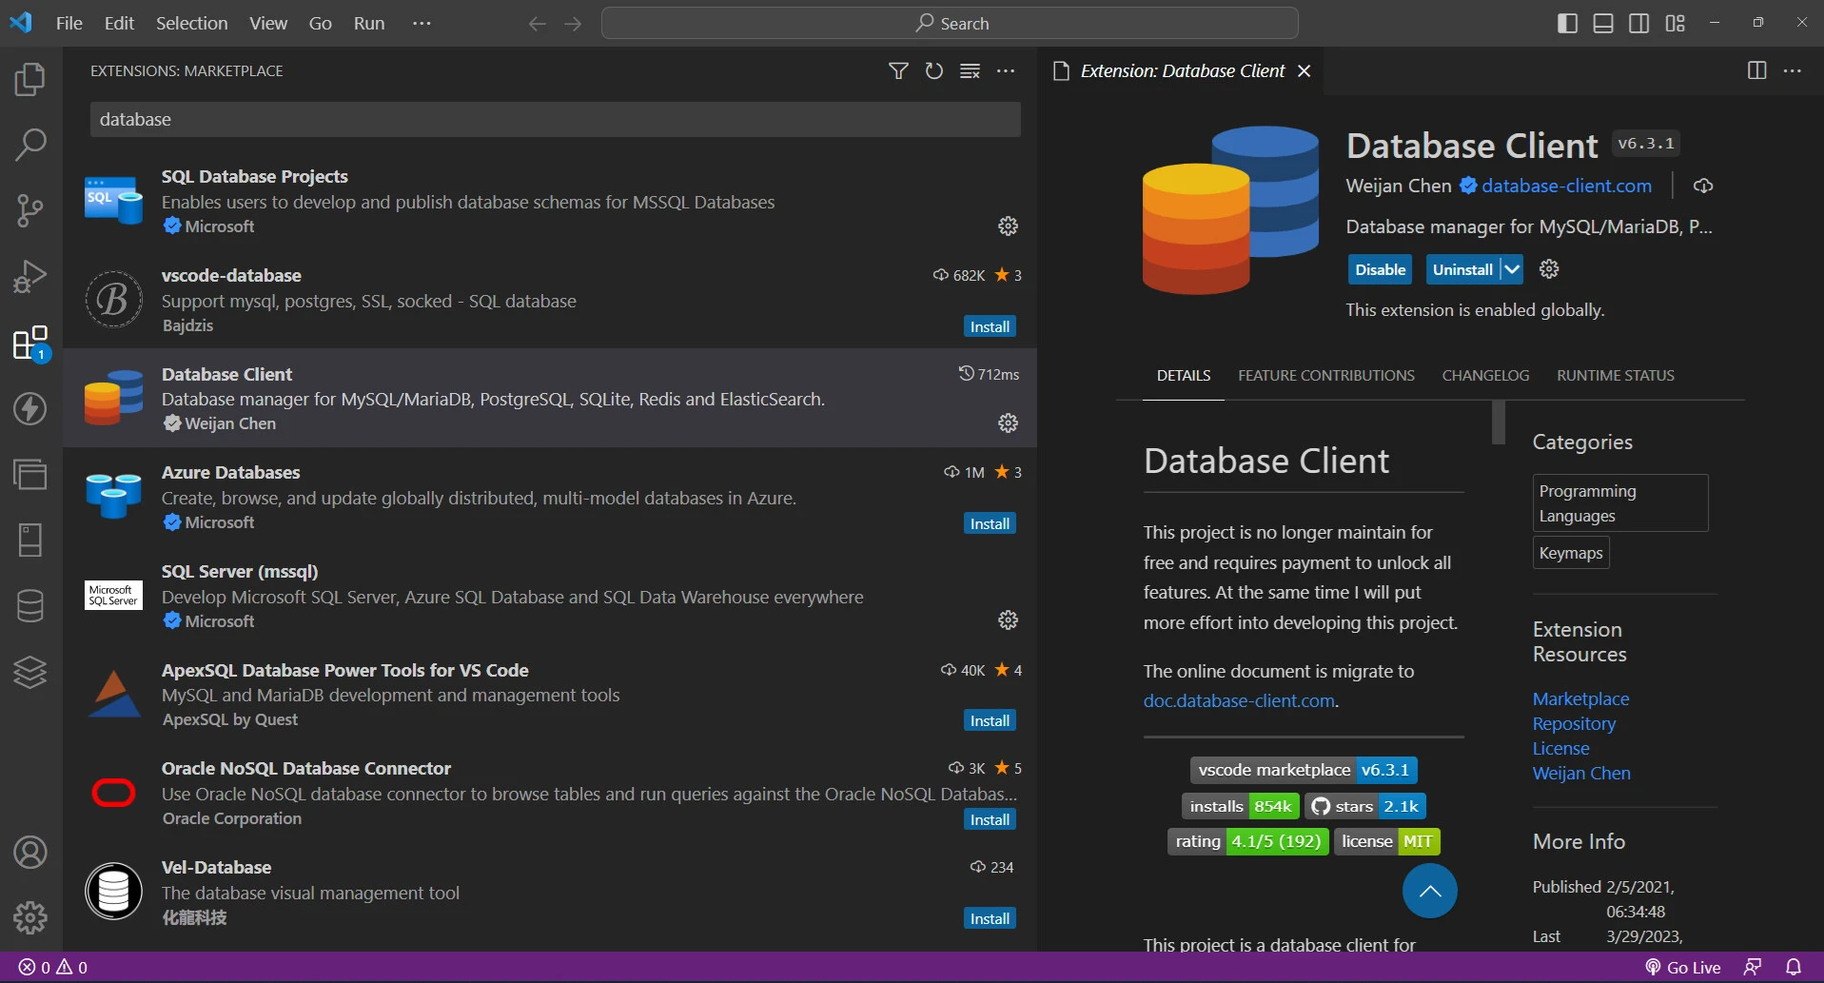Open Database view in activity bar
1824x983 pixels.
pos(29,606)
